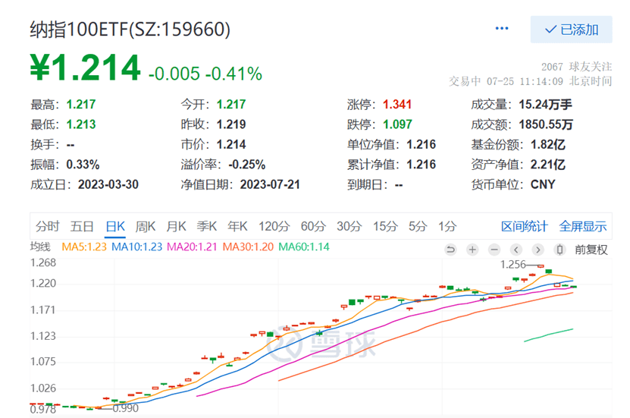Click the chart reset (undo) icon
The height and width of the screenshot is (418, 630).
tap(450, 249)
